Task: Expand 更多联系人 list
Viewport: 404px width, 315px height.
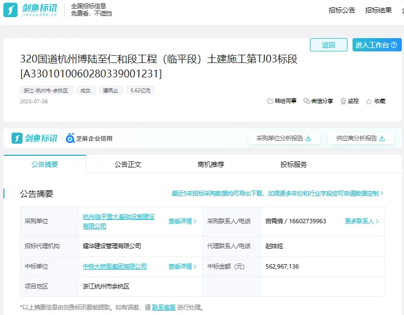Action: (362, 221)
